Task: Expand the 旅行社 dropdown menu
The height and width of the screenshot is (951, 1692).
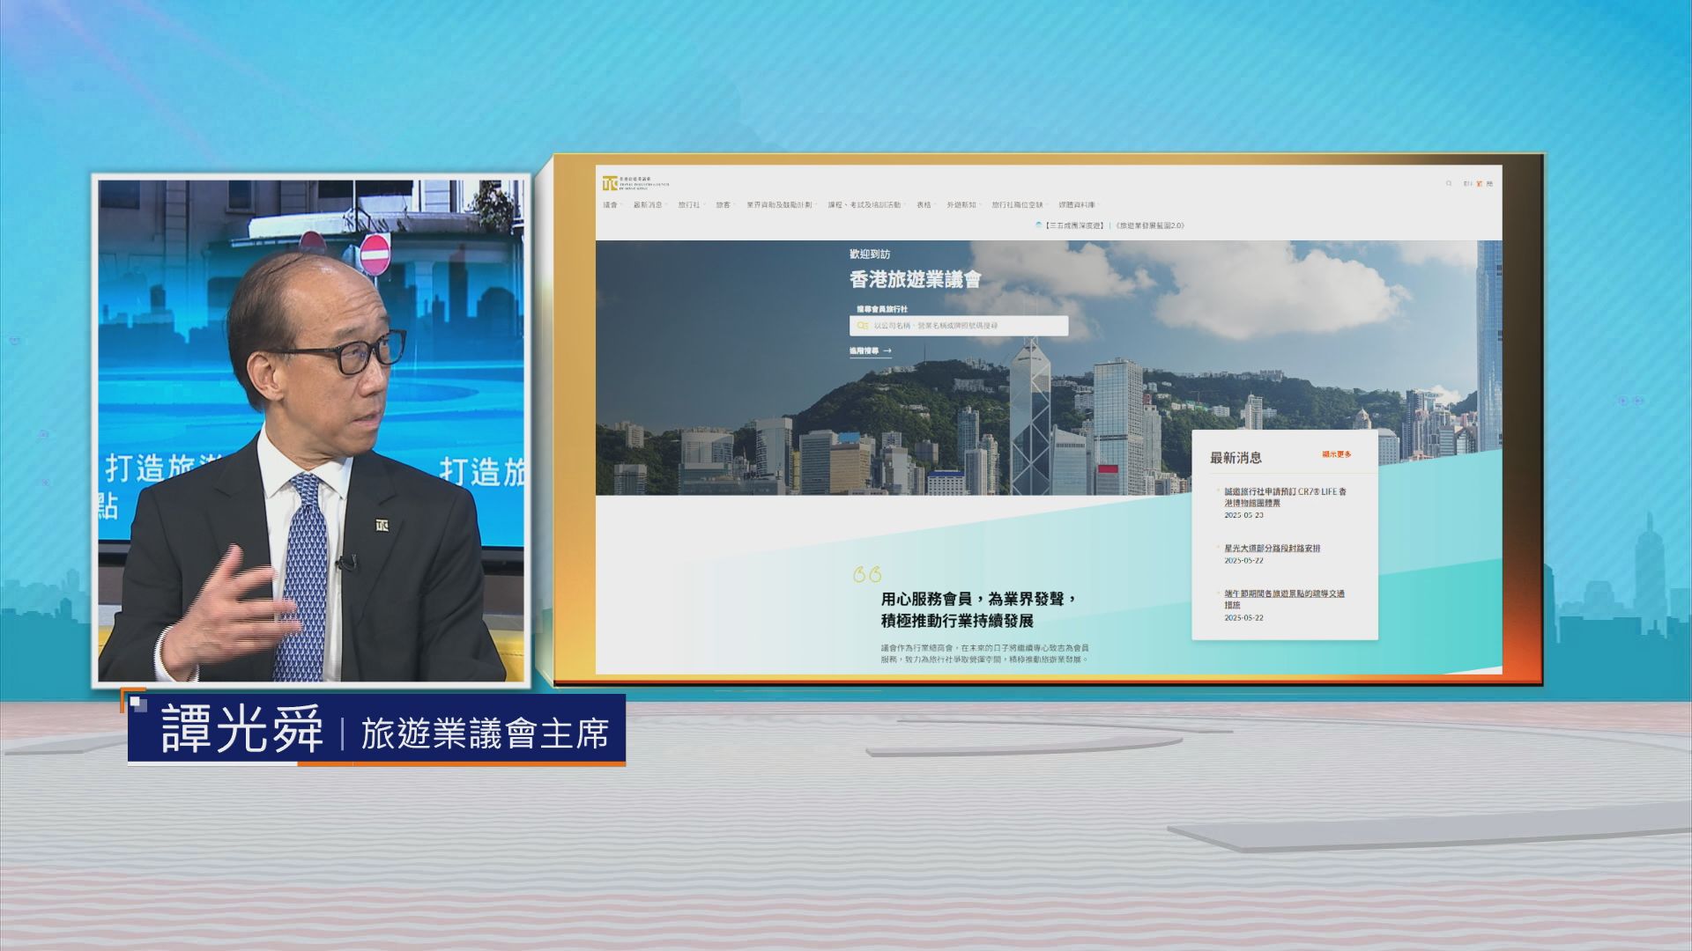Action: tap(690, 205)
